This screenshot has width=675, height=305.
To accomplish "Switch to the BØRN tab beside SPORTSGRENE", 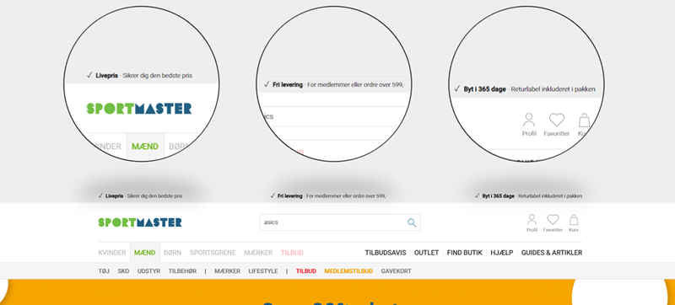I will point(172,253).
